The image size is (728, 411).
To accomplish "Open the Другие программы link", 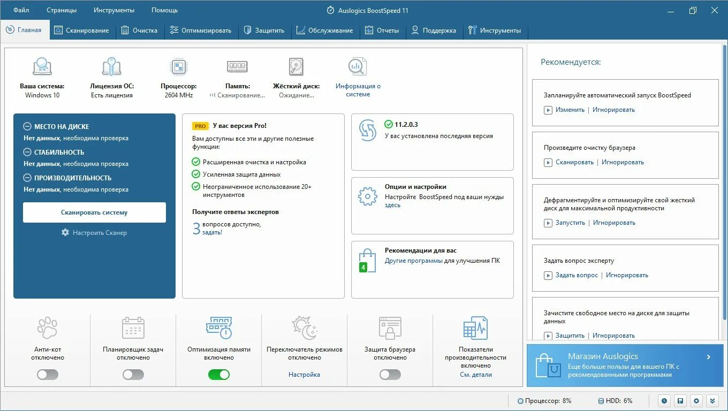I will pyautogui.click(x=414, y=261).
